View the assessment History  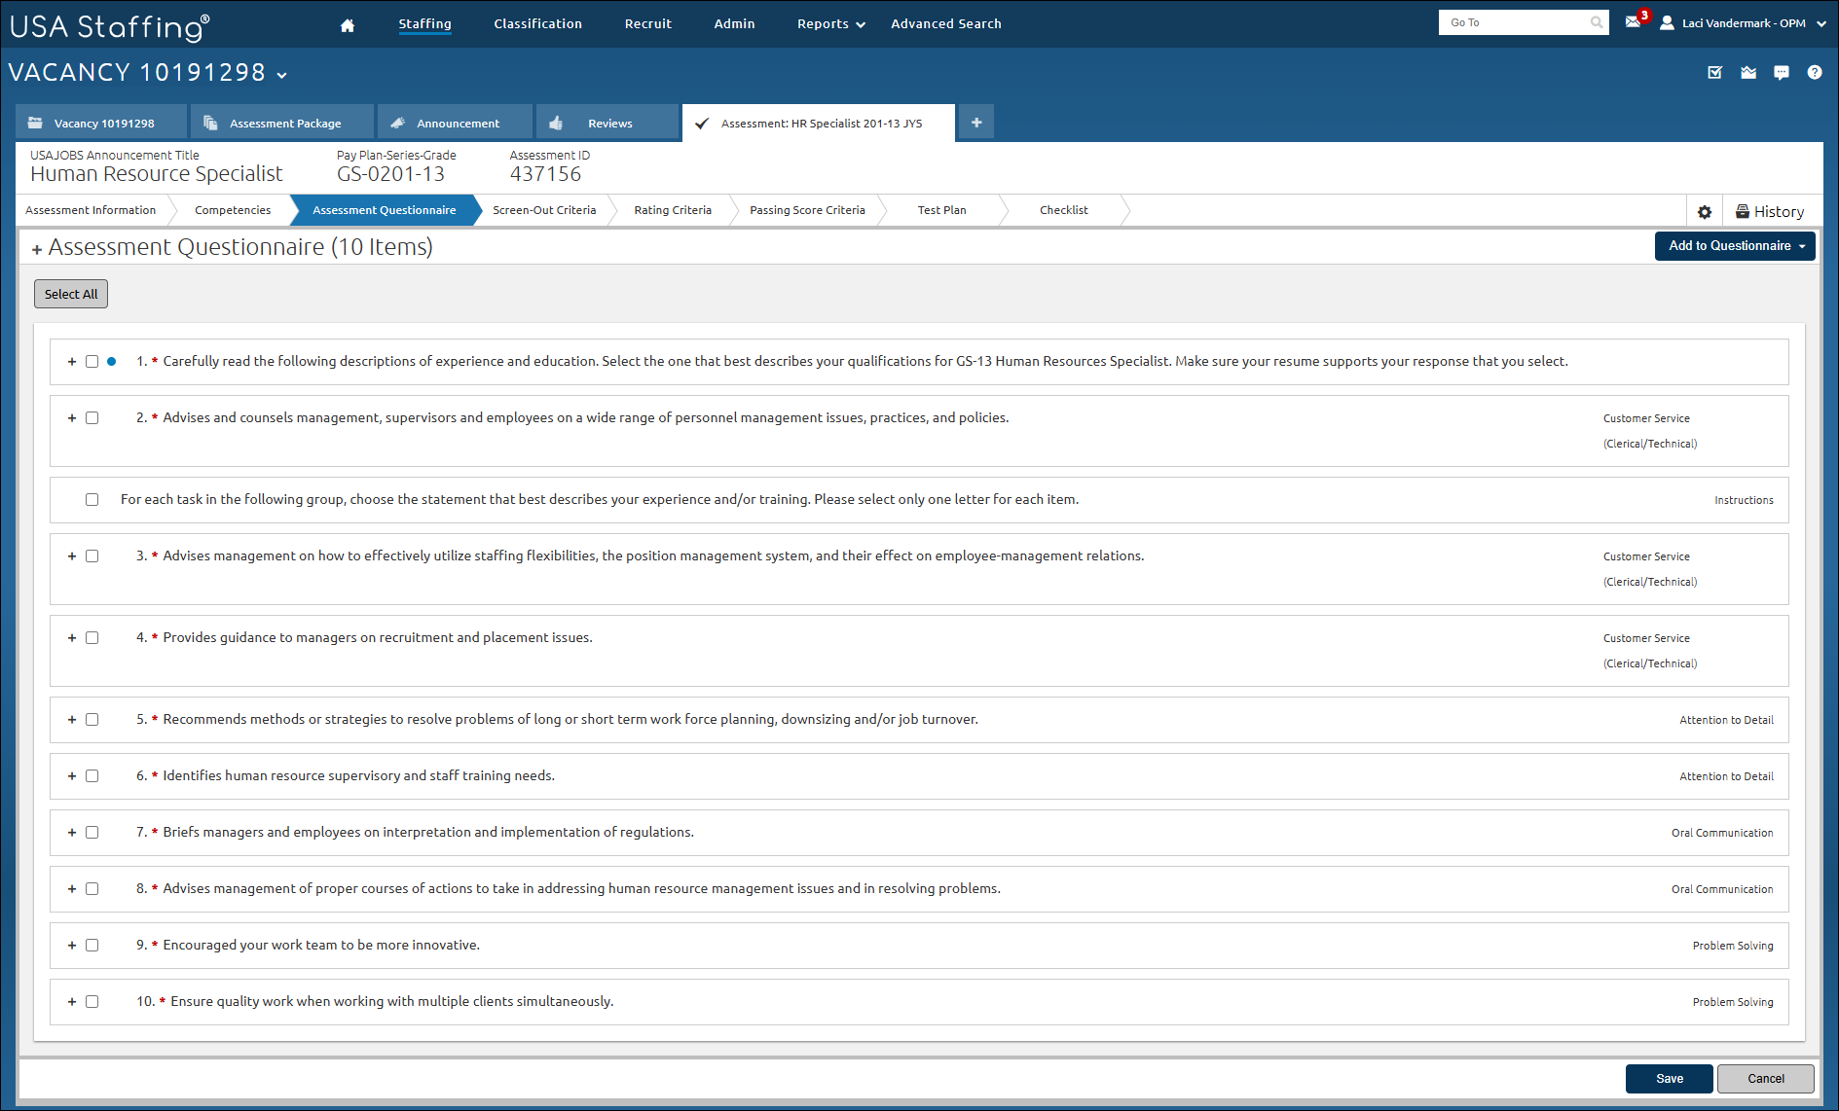click(1771, 210)
